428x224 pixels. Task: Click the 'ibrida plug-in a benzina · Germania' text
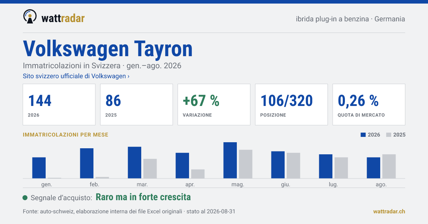coord(350,19)
